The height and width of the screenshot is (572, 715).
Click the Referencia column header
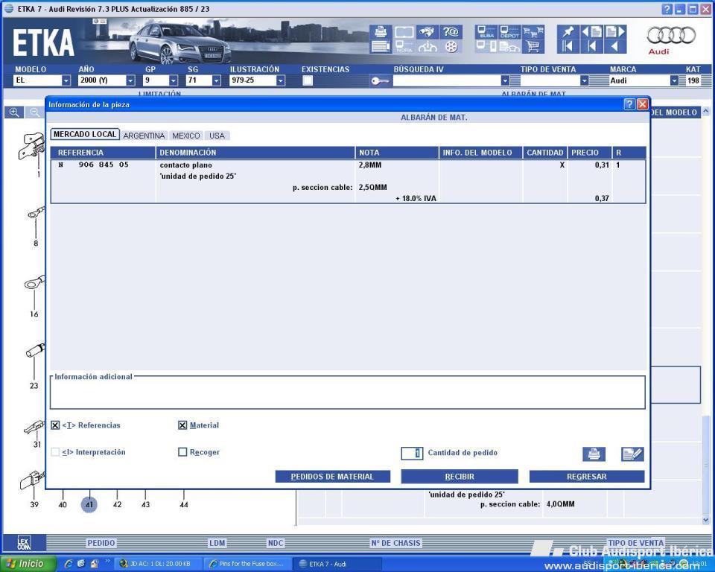(x=103, y=153)
